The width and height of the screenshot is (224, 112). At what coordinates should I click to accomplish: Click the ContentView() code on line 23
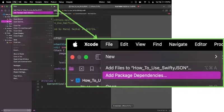point(57,84)
